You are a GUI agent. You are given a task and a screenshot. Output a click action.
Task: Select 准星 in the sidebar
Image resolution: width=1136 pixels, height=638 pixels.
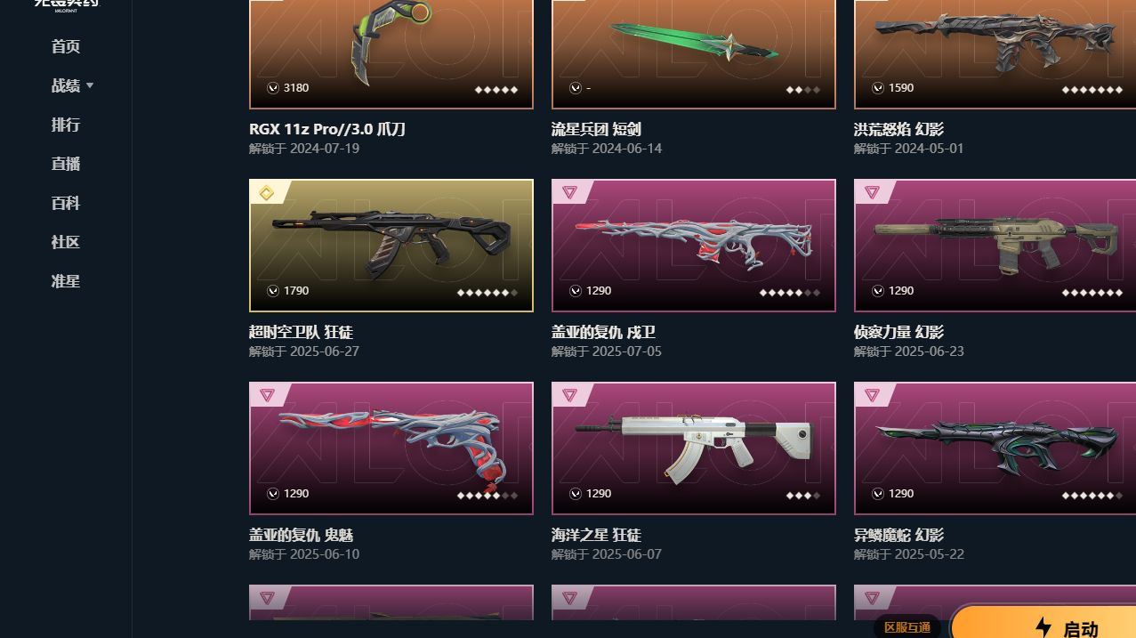coord(66,281)
